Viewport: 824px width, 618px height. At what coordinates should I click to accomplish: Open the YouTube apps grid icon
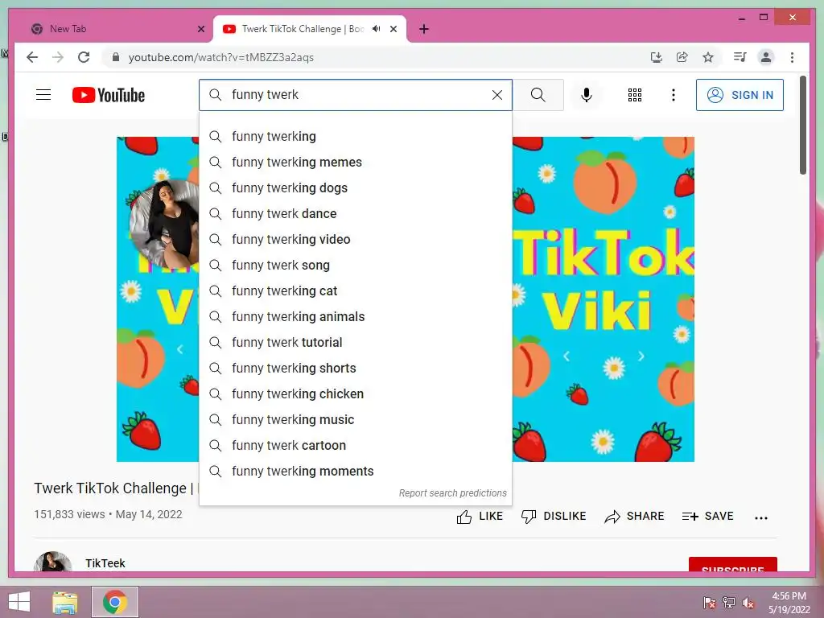635,95
